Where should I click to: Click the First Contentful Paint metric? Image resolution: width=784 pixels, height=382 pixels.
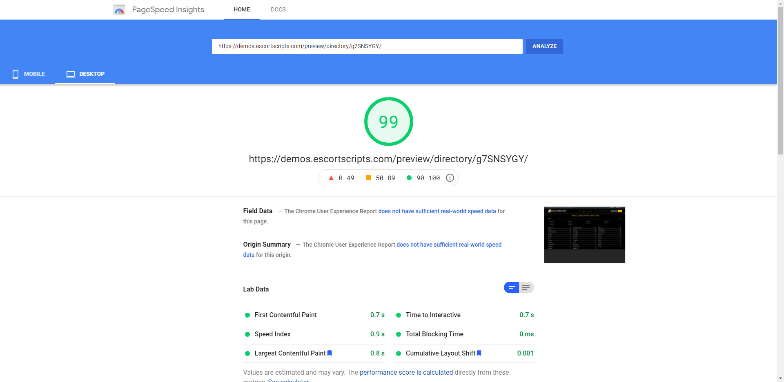pos(314,315)
